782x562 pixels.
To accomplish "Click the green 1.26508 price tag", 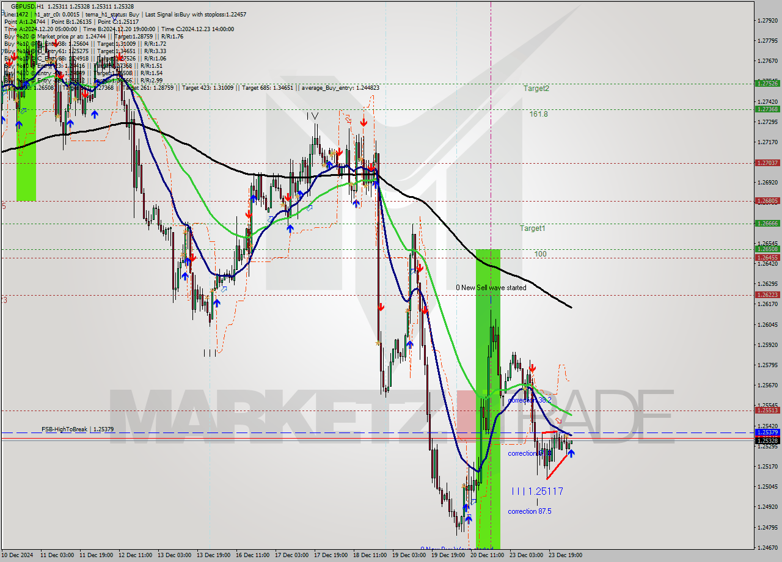I will (767, 249).
